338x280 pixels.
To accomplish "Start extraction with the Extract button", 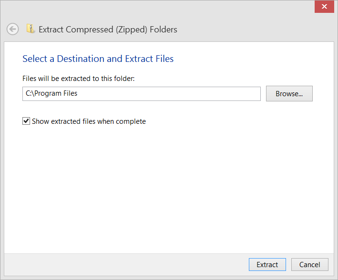I will click(x=267, y=264).
